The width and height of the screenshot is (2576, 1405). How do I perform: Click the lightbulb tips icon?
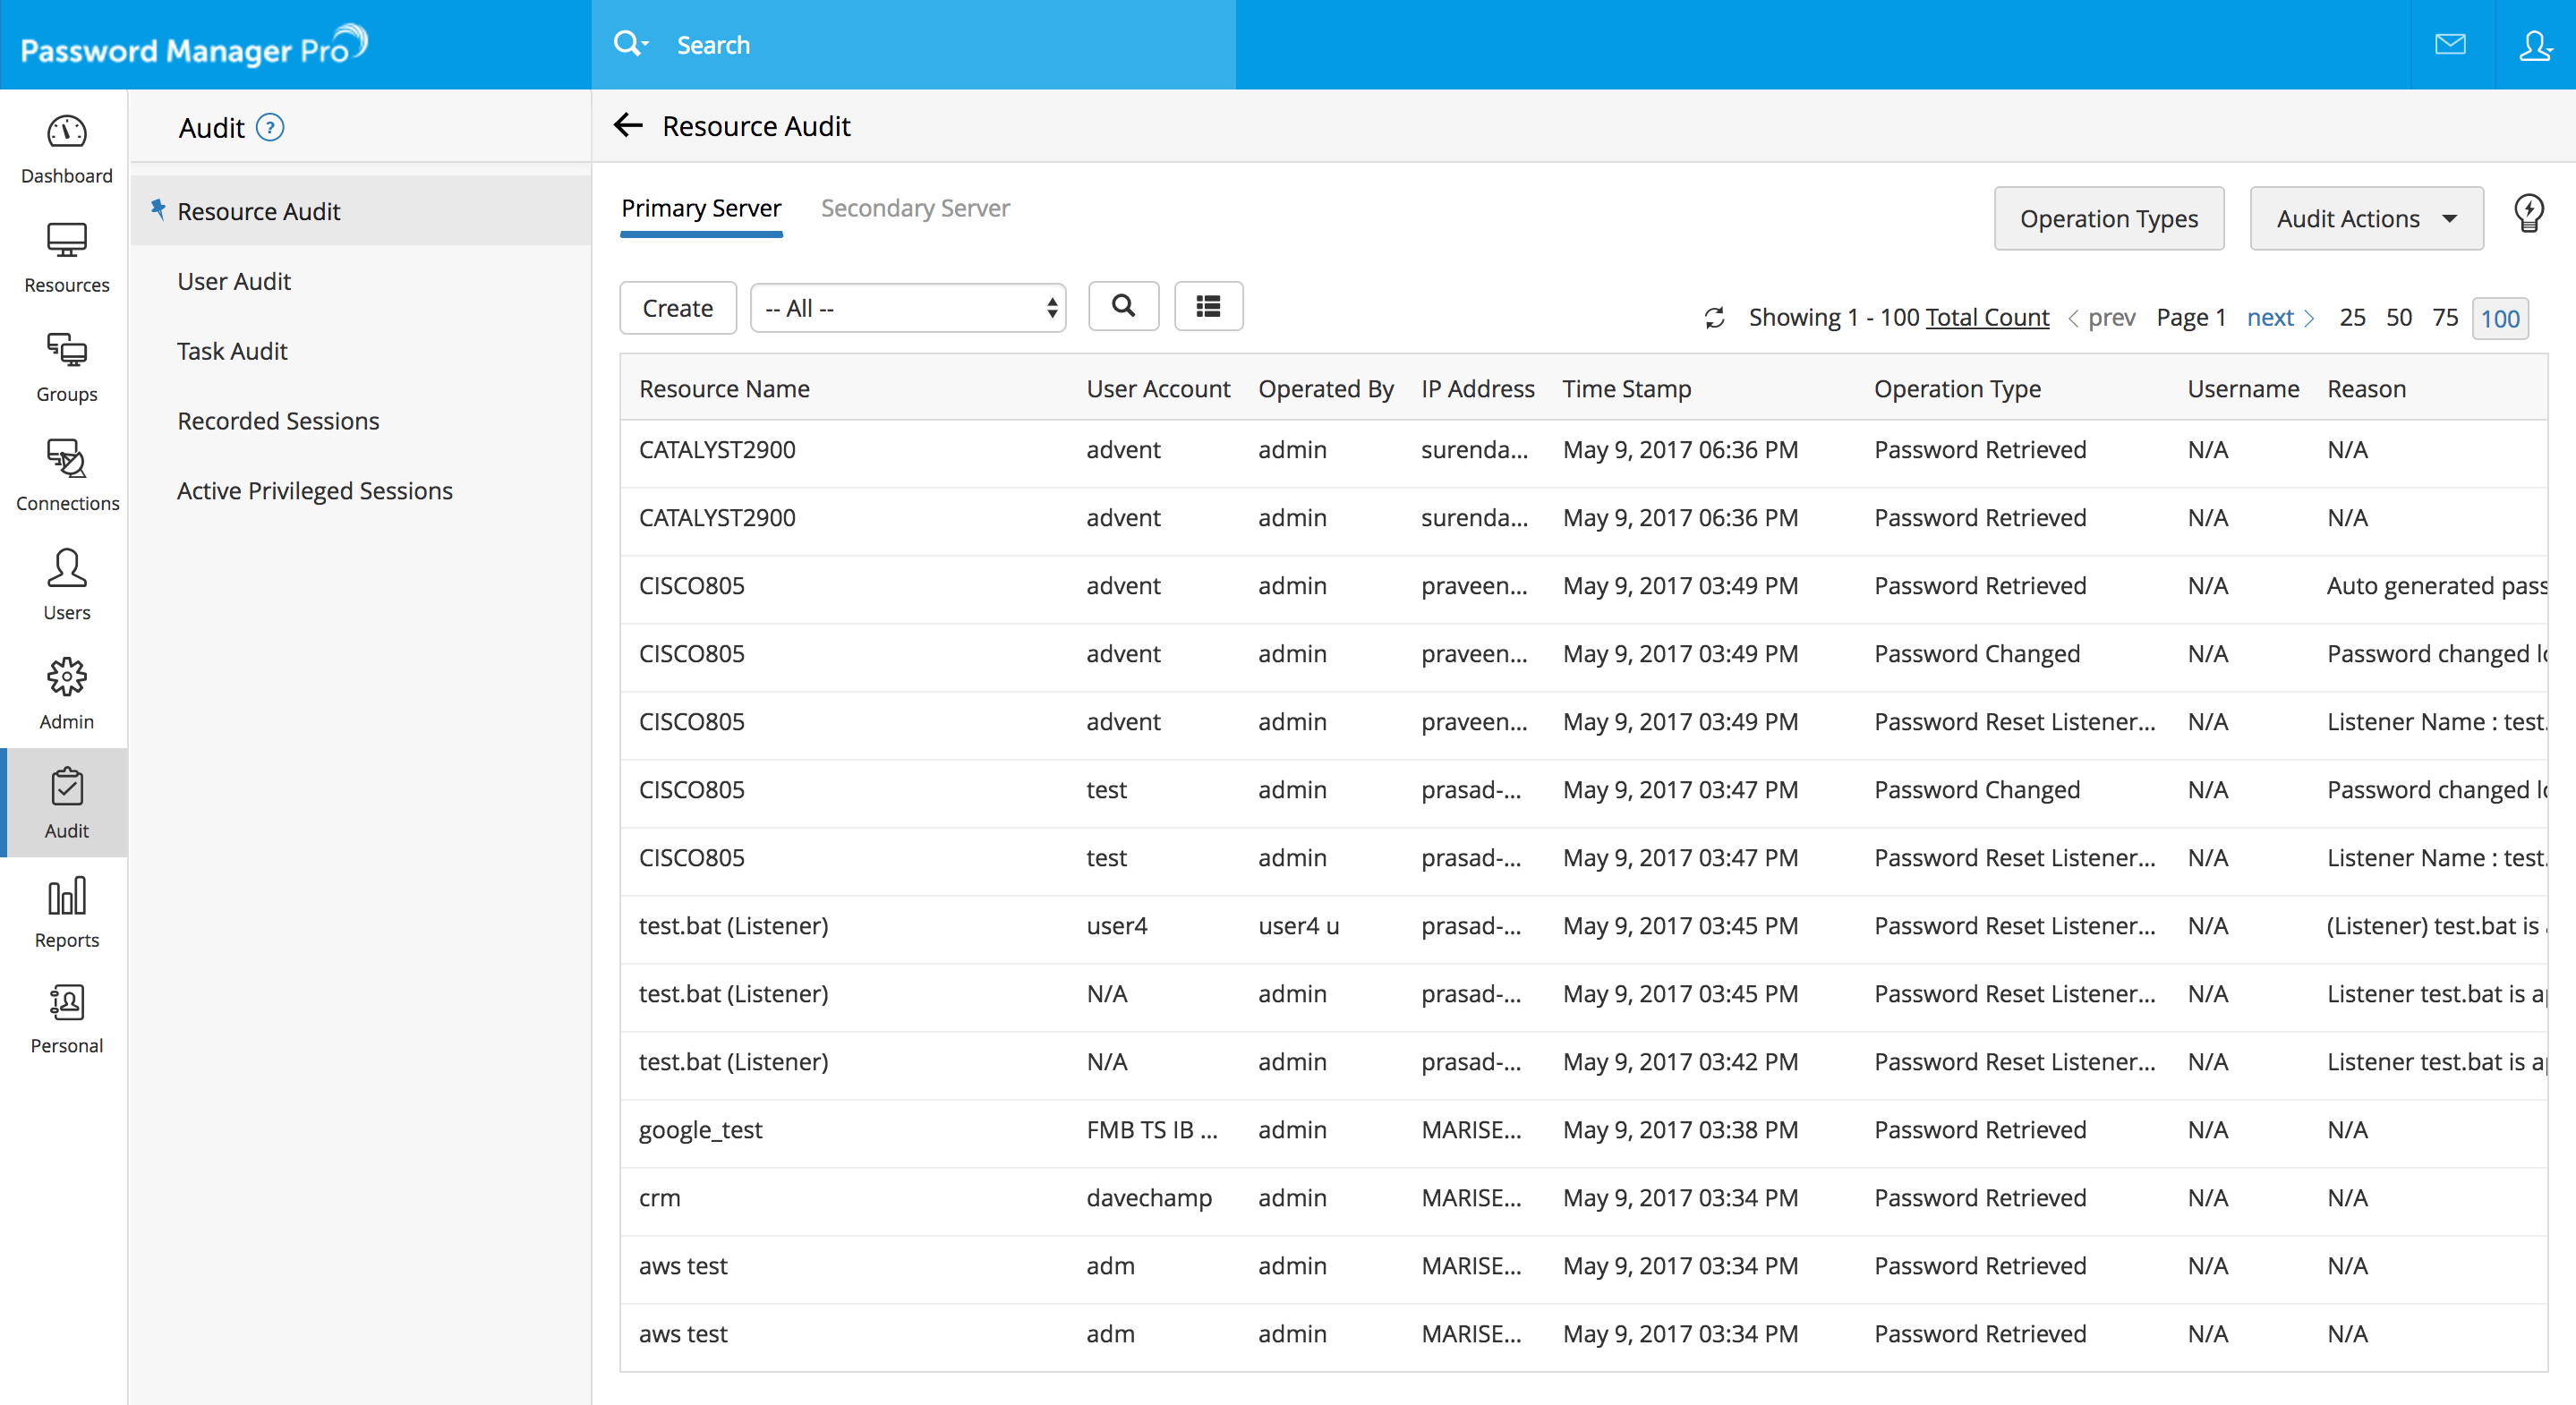pos(2528,214)
